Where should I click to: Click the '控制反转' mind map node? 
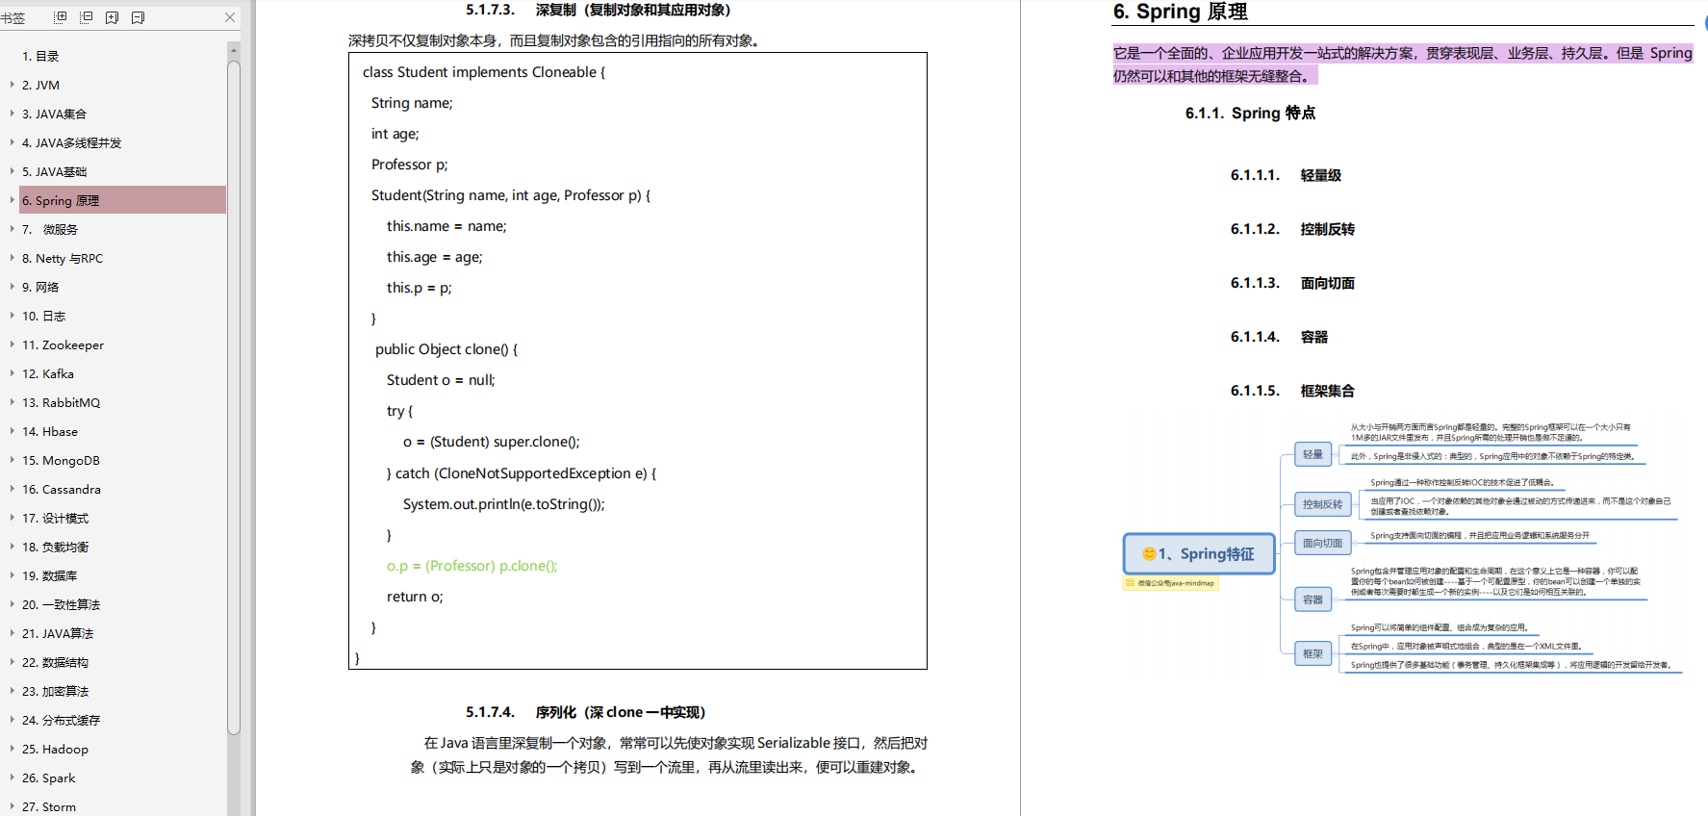pos(1322,504)
